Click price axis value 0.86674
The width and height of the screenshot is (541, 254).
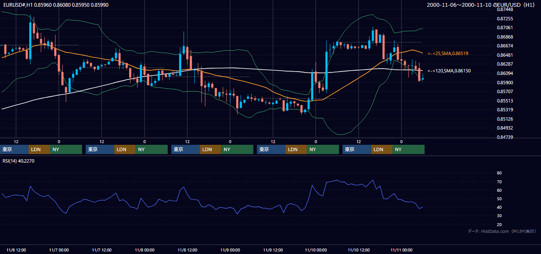pos(504,46)
